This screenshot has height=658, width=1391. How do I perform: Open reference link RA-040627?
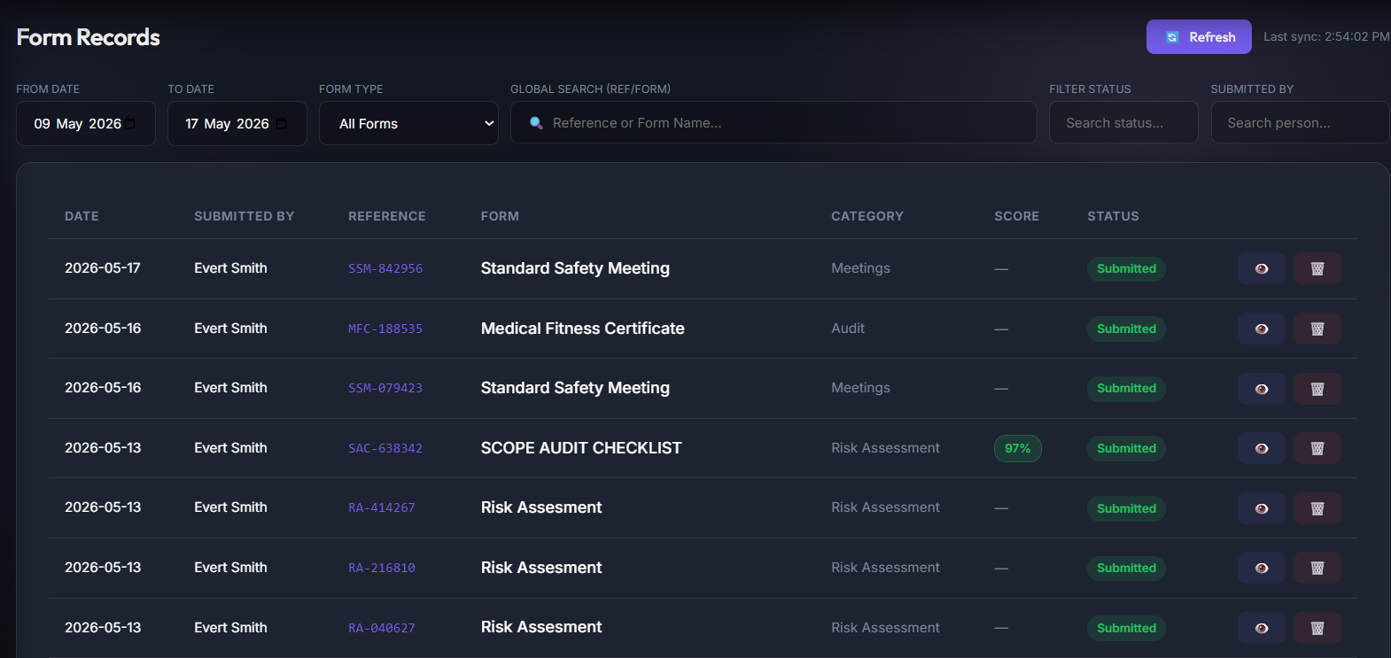click(382, 628)
